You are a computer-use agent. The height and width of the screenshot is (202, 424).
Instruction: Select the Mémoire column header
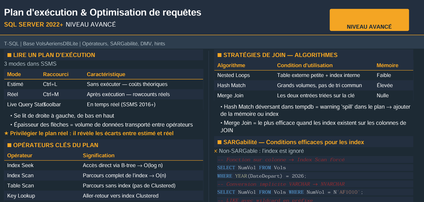click(x=387, y=65)
